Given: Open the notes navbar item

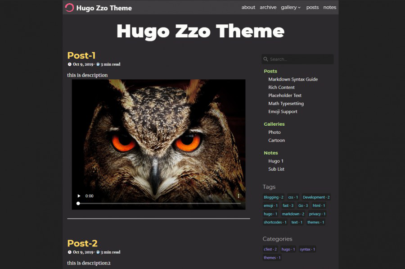Looking at the screenshot, I should point(329,7).
